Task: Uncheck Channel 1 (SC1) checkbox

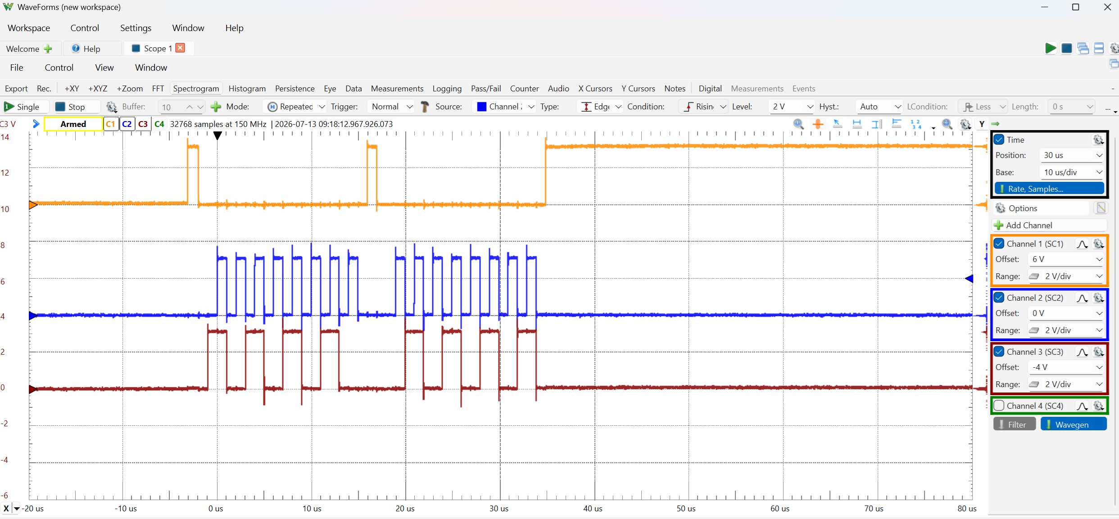Action: 999,244
